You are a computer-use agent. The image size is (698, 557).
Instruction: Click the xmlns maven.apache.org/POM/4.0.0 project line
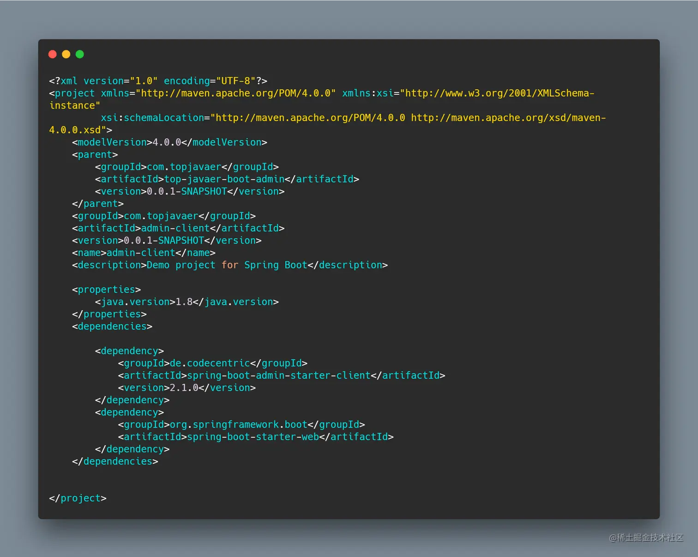coord(321,93)
